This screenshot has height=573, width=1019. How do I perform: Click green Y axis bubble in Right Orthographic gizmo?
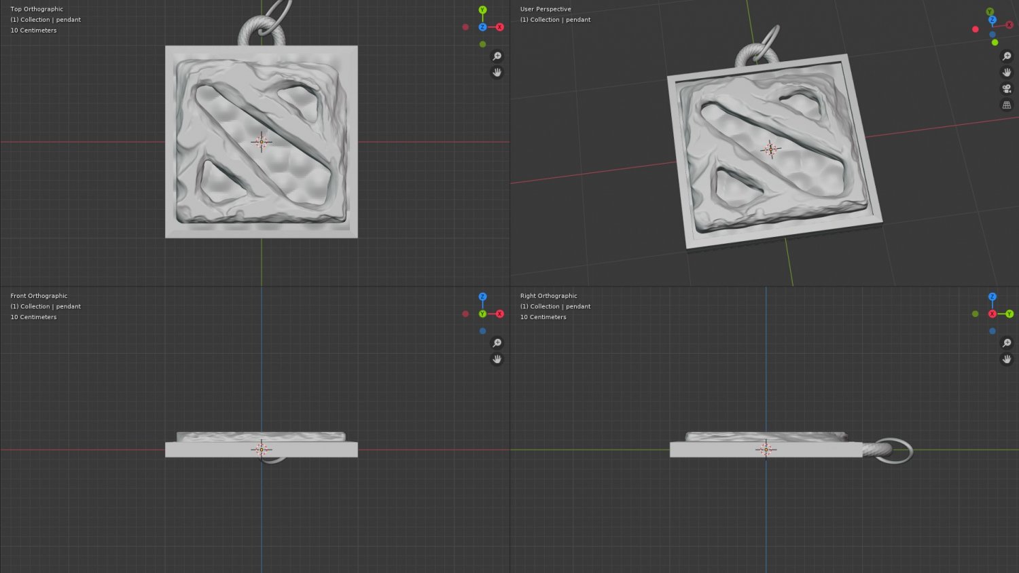click(1009, 314)
